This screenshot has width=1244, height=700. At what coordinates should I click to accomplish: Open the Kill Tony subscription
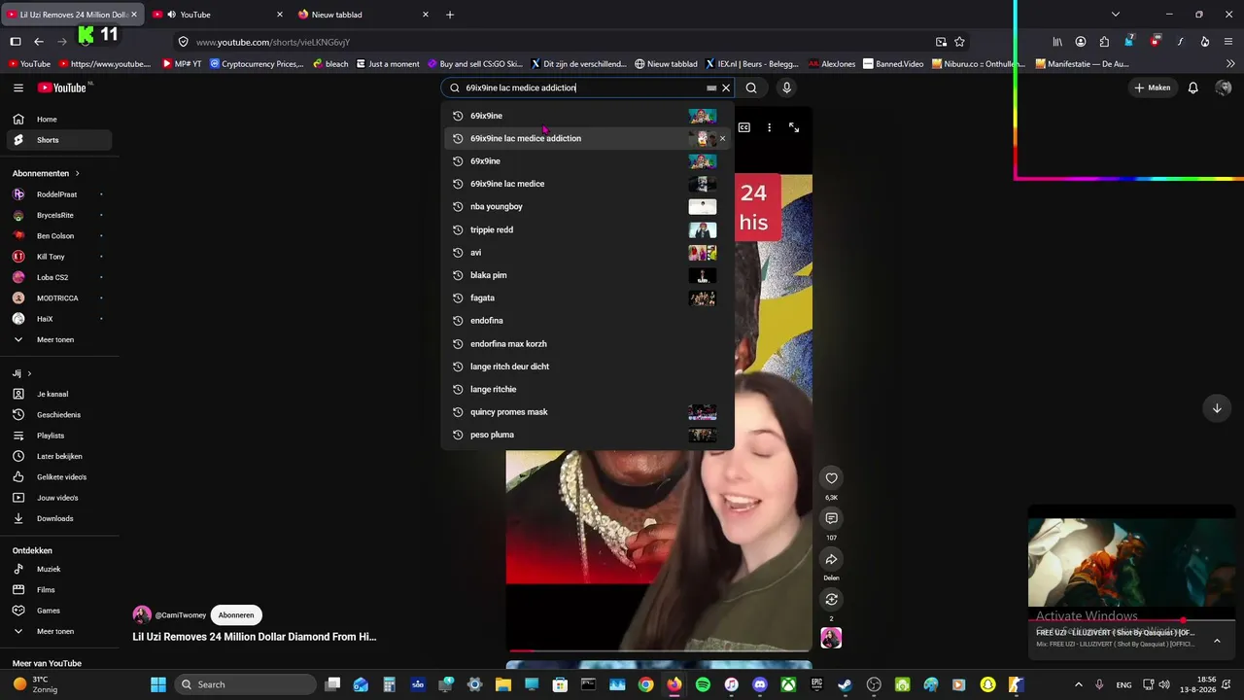60,257
